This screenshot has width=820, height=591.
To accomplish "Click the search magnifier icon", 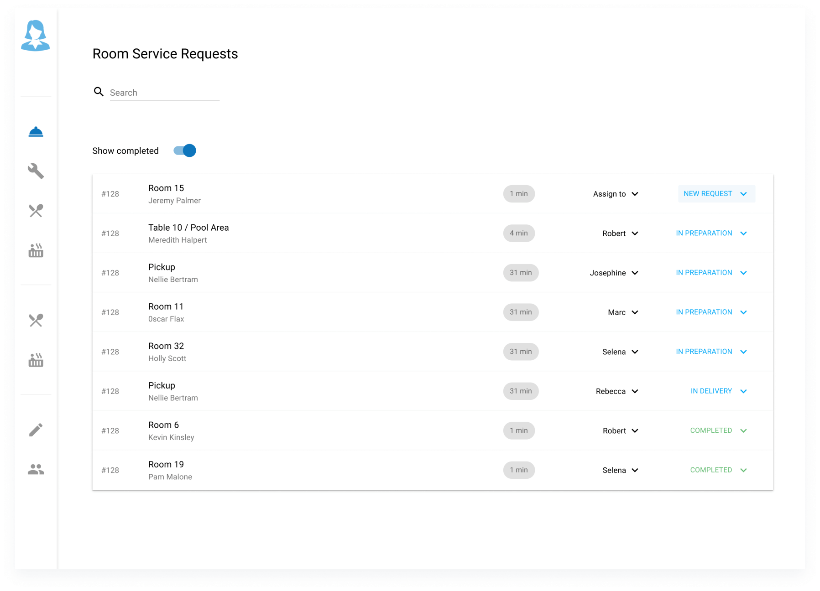I will point(99,92).
